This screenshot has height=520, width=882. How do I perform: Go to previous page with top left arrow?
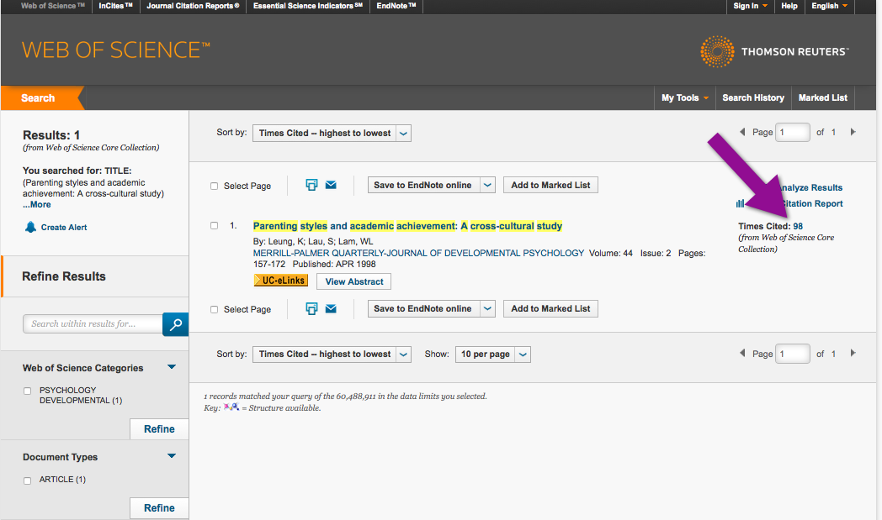point(742,132)
